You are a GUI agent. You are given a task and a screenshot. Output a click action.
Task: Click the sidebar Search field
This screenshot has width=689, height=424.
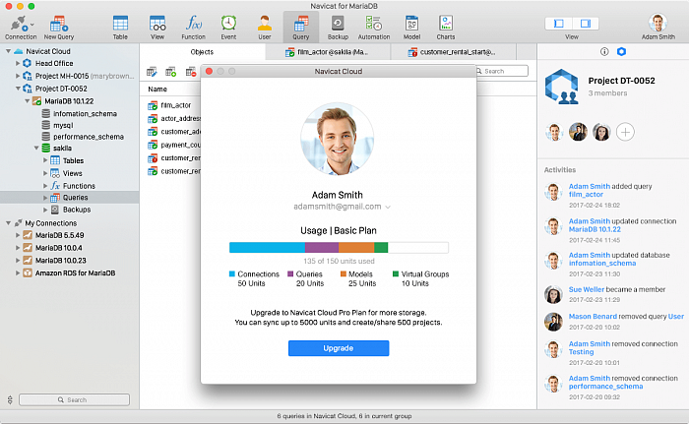tap(71, 400)
